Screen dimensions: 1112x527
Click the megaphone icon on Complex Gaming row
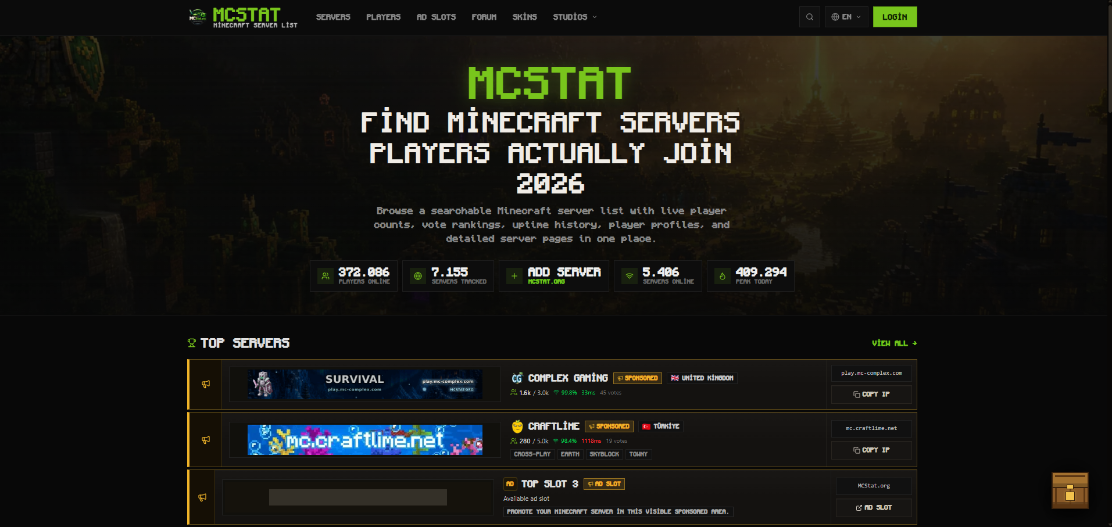206,384
